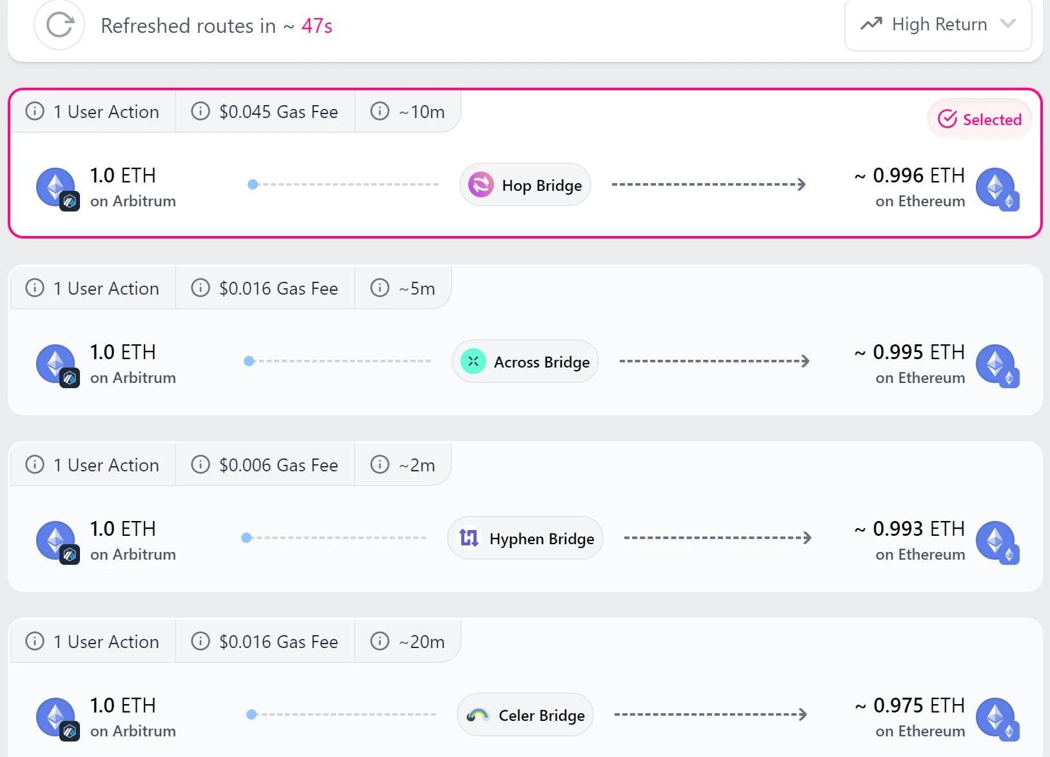Click info icon next to ~20m estimate
This screenshot has width=1050, height=757.
pyautogui.click(x=380, y=642)
